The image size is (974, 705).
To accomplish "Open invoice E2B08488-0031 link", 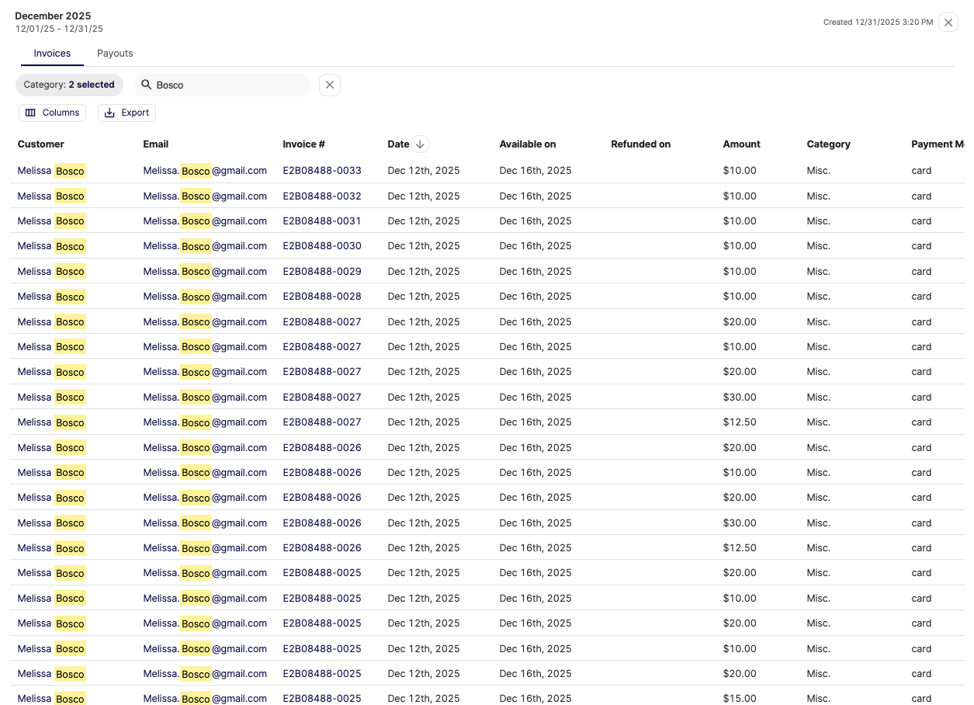I will coord(321,221).
